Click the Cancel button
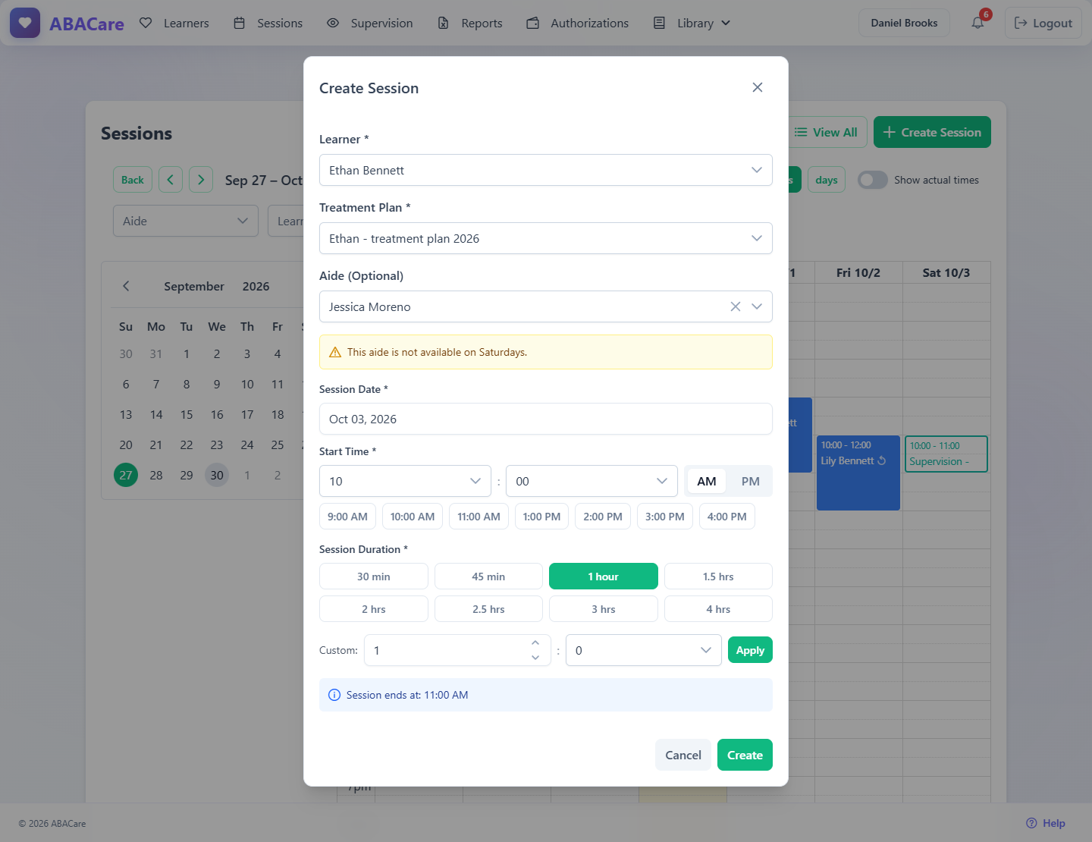Screen dimensions: 1092x842 tap(682, 755)
